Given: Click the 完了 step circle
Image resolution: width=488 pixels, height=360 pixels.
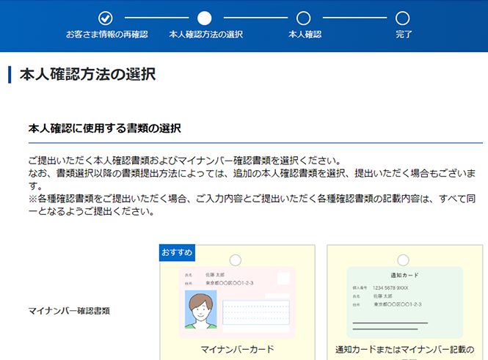Looking at the screenshot, I should click(402, 18).
